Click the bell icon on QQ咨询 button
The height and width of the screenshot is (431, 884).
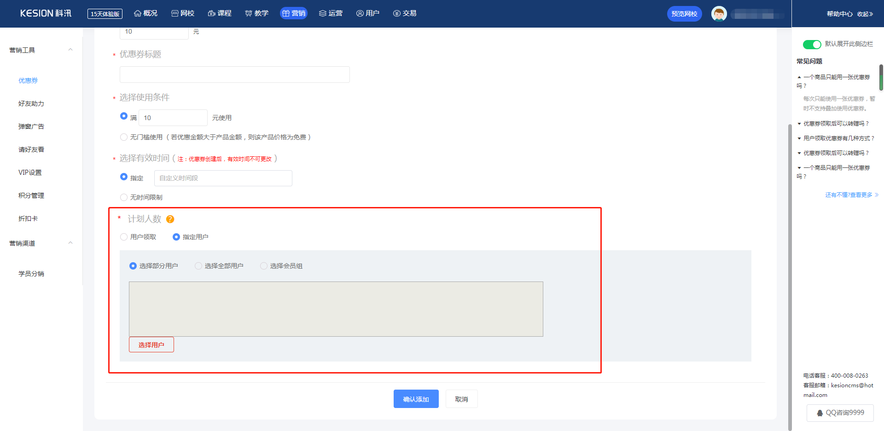pos(820,413)
